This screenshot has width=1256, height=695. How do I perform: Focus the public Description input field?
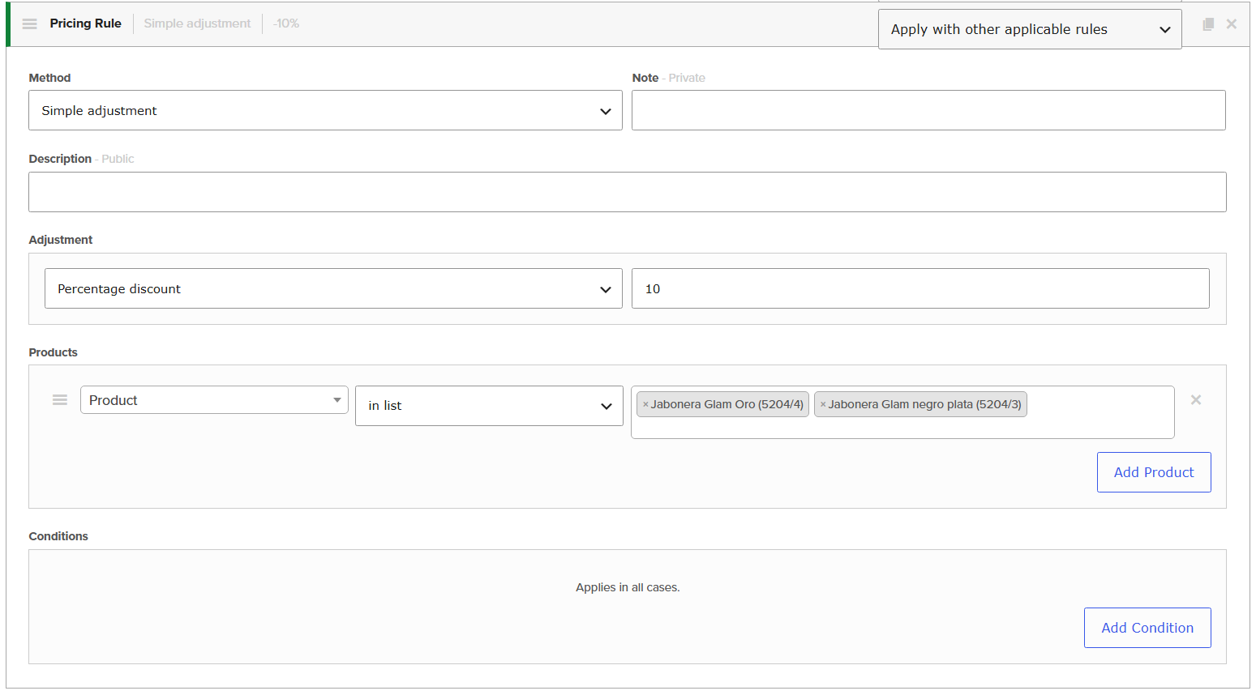coord(628,192)
